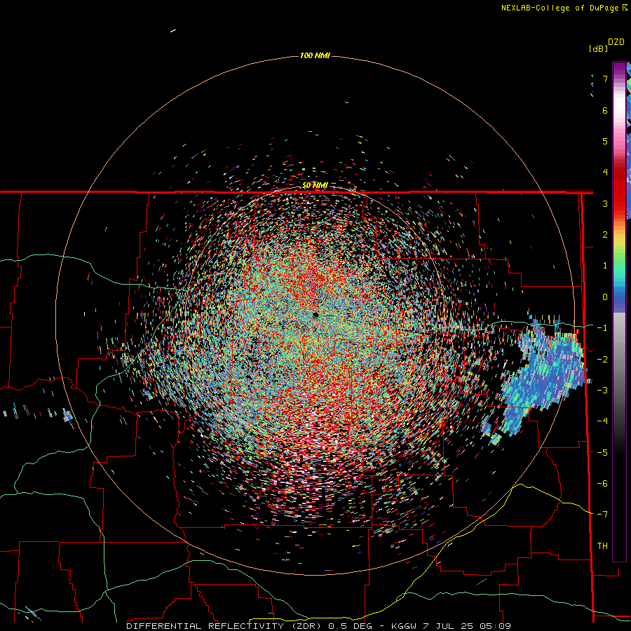The width and height of the screenshot is (631, 631).
Task: Click the legend value 3
Action: click(605, 203)
